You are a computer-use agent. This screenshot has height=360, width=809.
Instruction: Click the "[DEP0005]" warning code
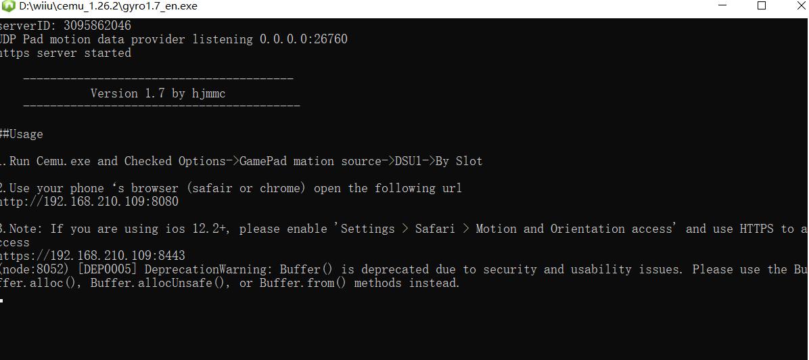(108, 269)
